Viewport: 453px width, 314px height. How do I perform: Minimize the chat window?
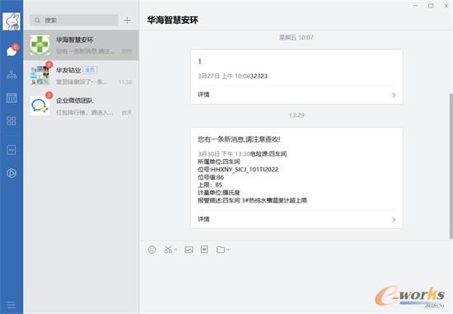(415, 6)
